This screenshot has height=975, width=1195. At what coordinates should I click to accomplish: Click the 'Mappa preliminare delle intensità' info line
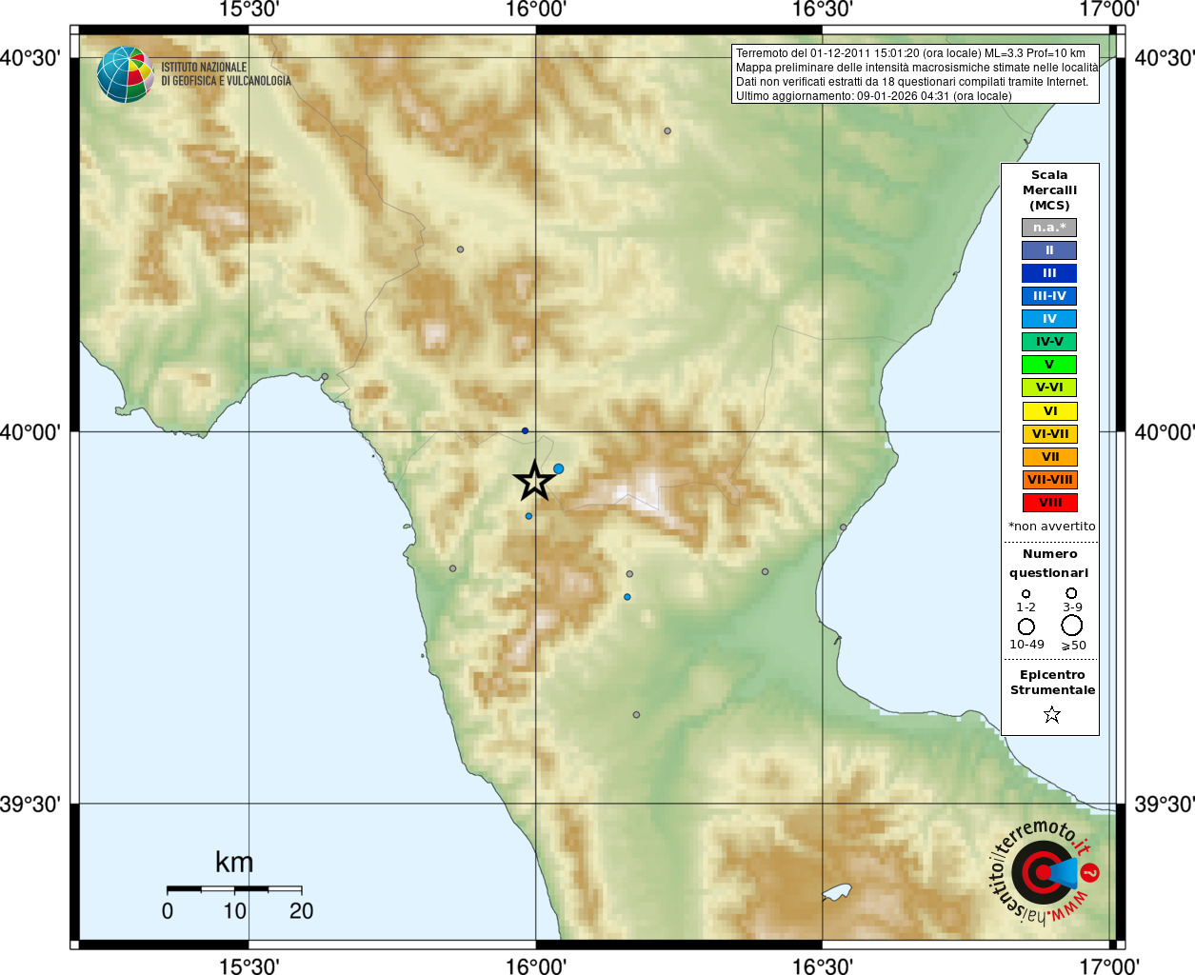(917, 68)
